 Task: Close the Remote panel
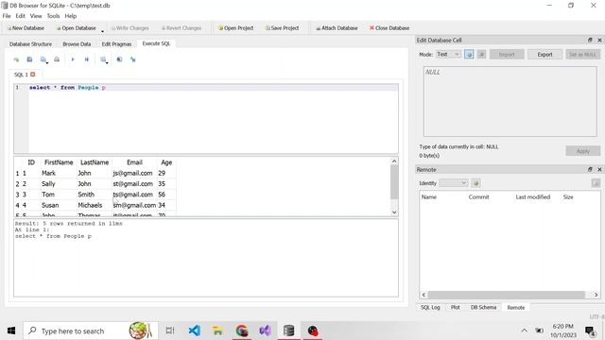(599, 169)
